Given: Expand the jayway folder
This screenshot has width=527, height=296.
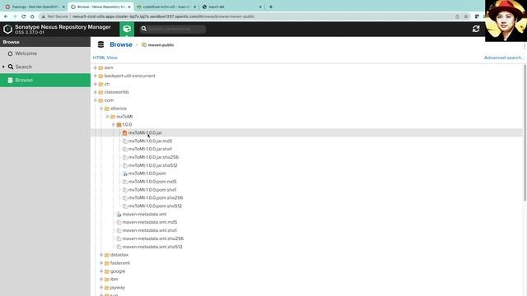Looking at the screenshot, I should click(x=101, y=288).
